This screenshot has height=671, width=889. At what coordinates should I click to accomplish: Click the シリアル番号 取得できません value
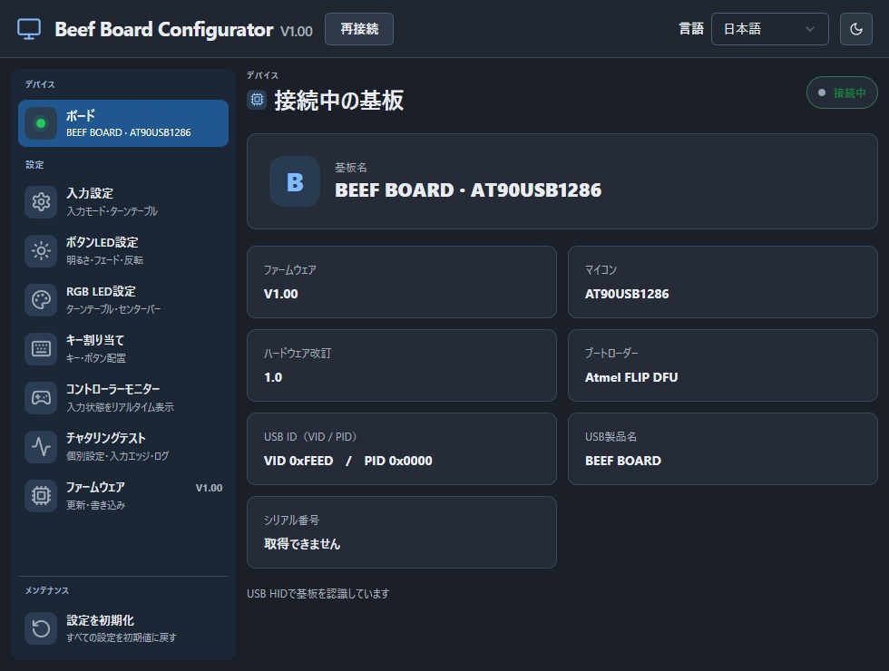pos(301,544)
